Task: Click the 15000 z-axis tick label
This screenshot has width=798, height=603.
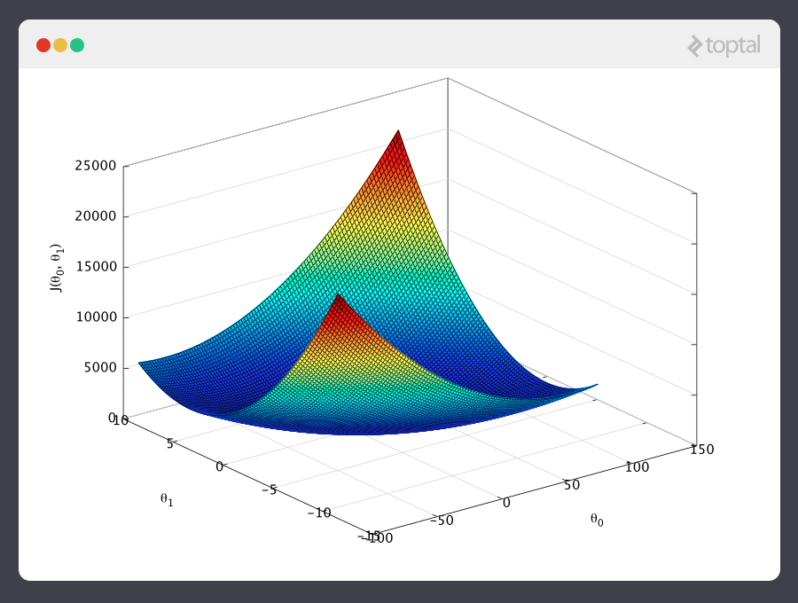Action: click(x=96, y=267)
